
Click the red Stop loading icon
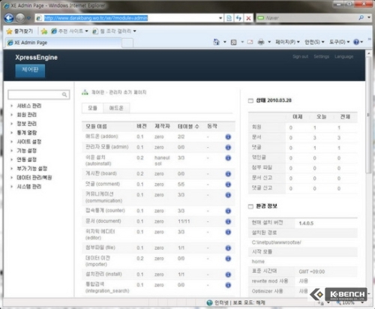click(248, 18)
